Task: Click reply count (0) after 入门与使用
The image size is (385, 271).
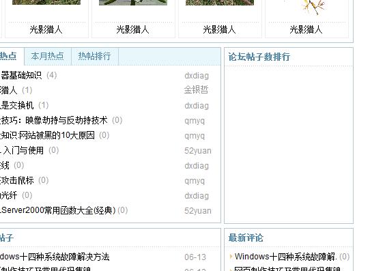Action: pos(53,150)
